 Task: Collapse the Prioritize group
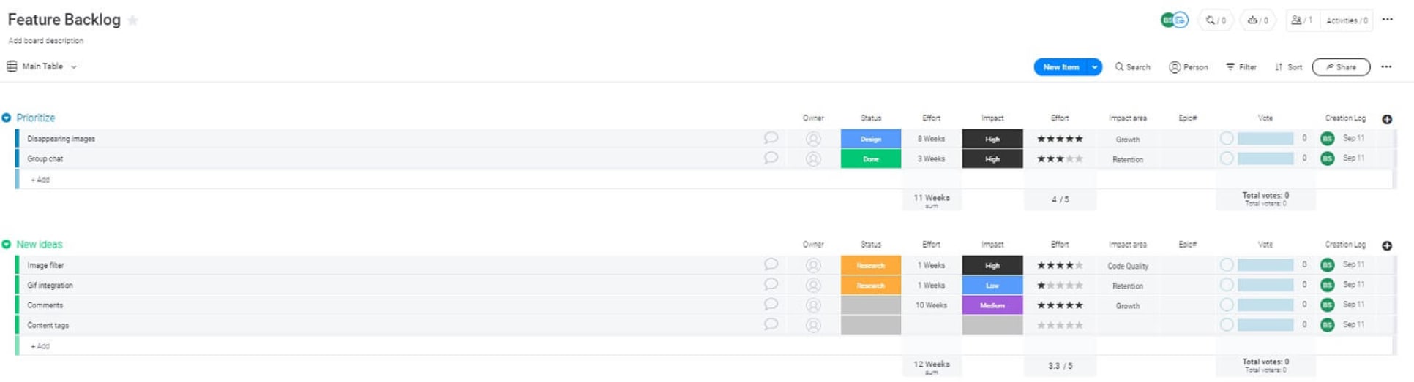point(7,118)
